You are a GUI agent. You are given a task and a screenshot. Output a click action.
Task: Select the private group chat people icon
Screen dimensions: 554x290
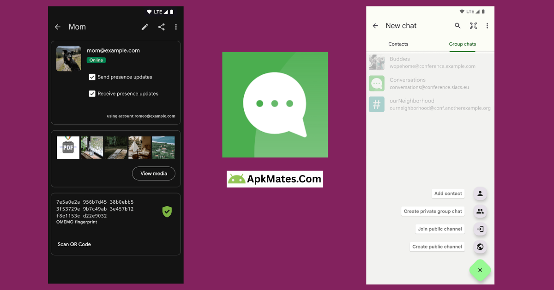click(480, 211)
